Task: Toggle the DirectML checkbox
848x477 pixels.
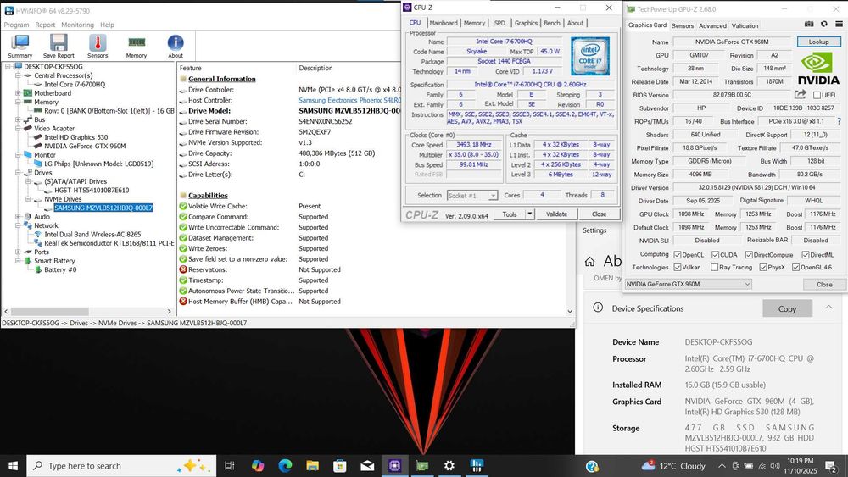Action: point(806,254)
